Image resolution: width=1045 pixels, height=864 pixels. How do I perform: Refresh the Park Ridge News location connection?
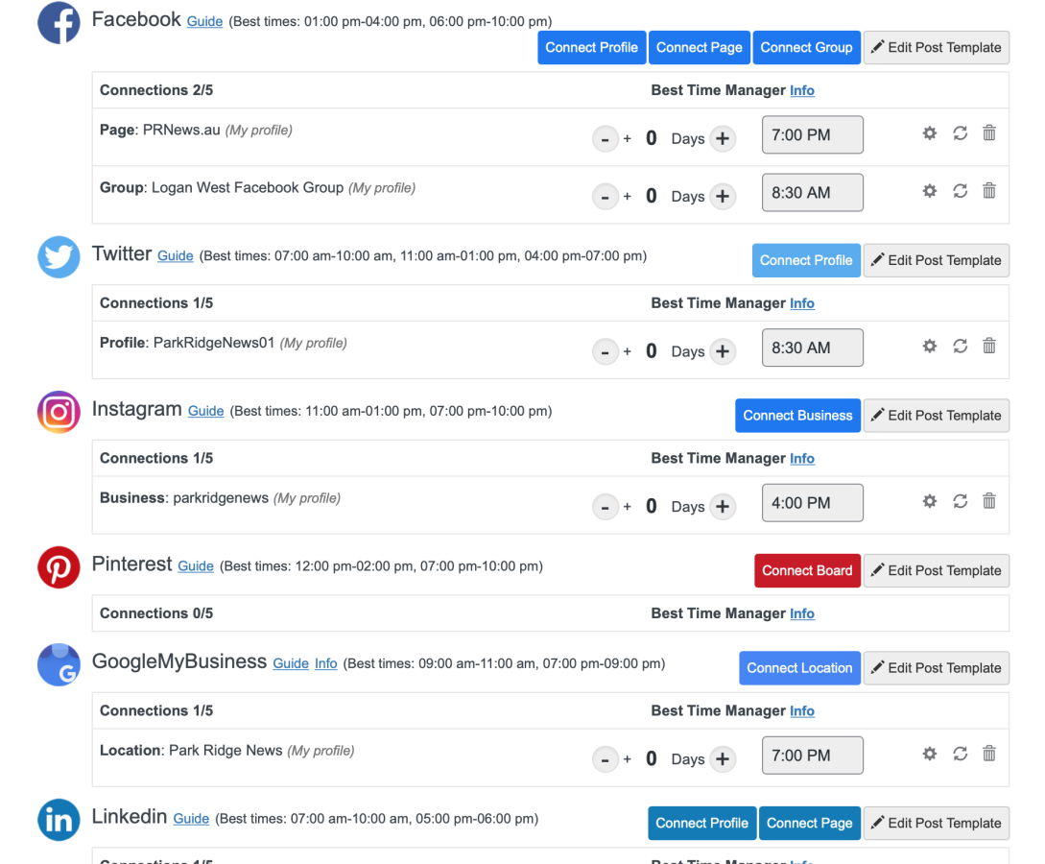pyautogui.click(x=960, y=754)
